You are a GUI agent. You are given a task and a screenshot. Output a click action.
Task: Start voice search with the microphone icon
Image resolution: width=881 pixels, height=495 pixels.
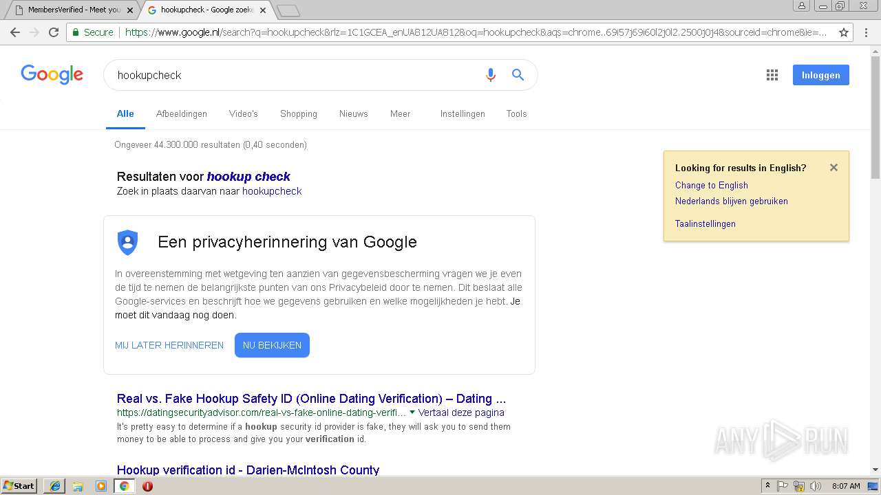491,75
